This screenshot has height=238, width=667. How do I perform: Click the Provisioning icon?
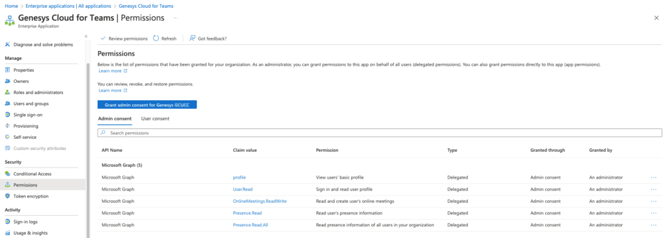point(7,126)
